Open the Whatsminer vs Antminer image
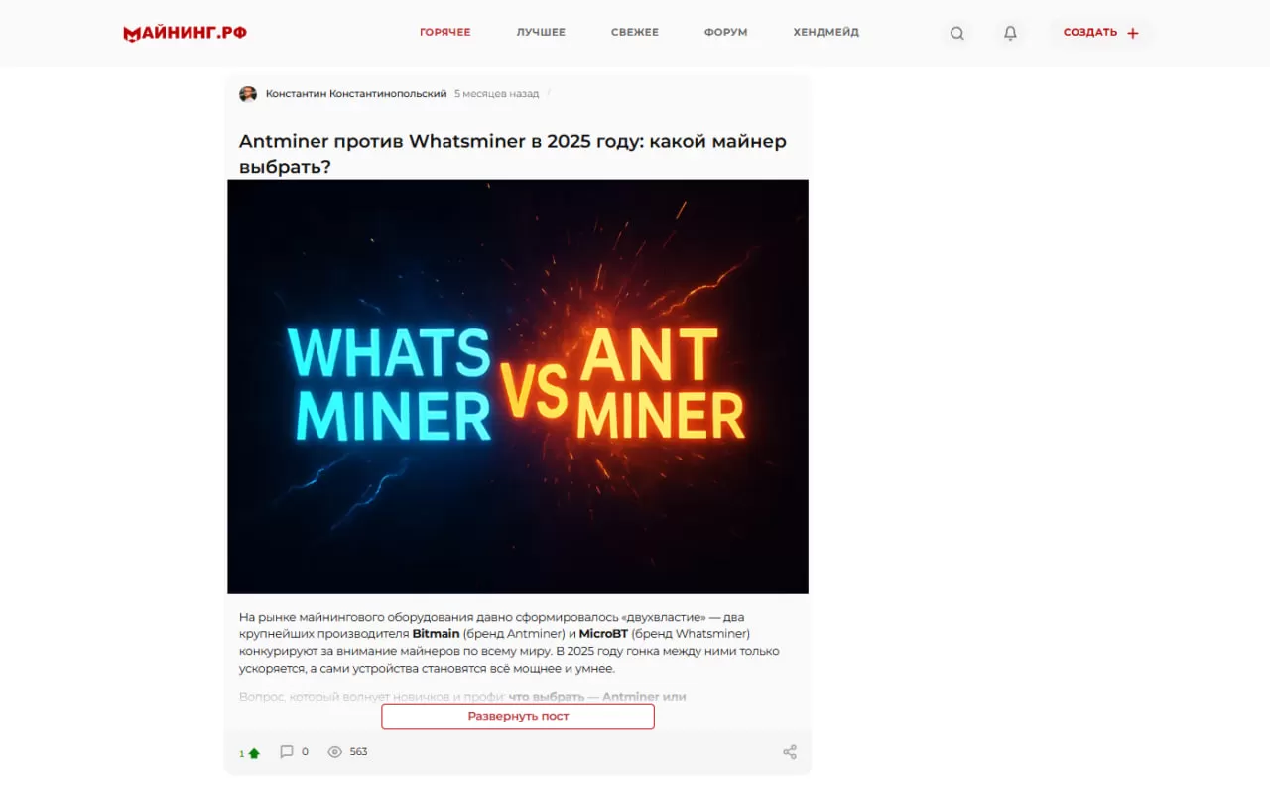This screenshot has height=788, width=1270. point(518,387)
